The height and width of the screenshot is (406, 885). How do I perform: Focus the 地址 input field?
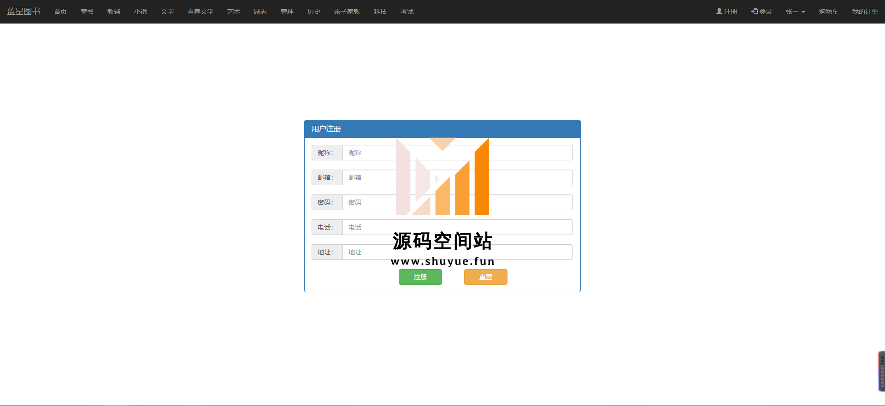[458, 252]
